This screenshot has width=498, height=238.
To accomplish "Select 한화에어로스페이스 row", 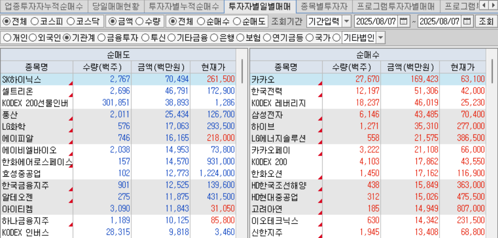I will click(x=118, y=162).
